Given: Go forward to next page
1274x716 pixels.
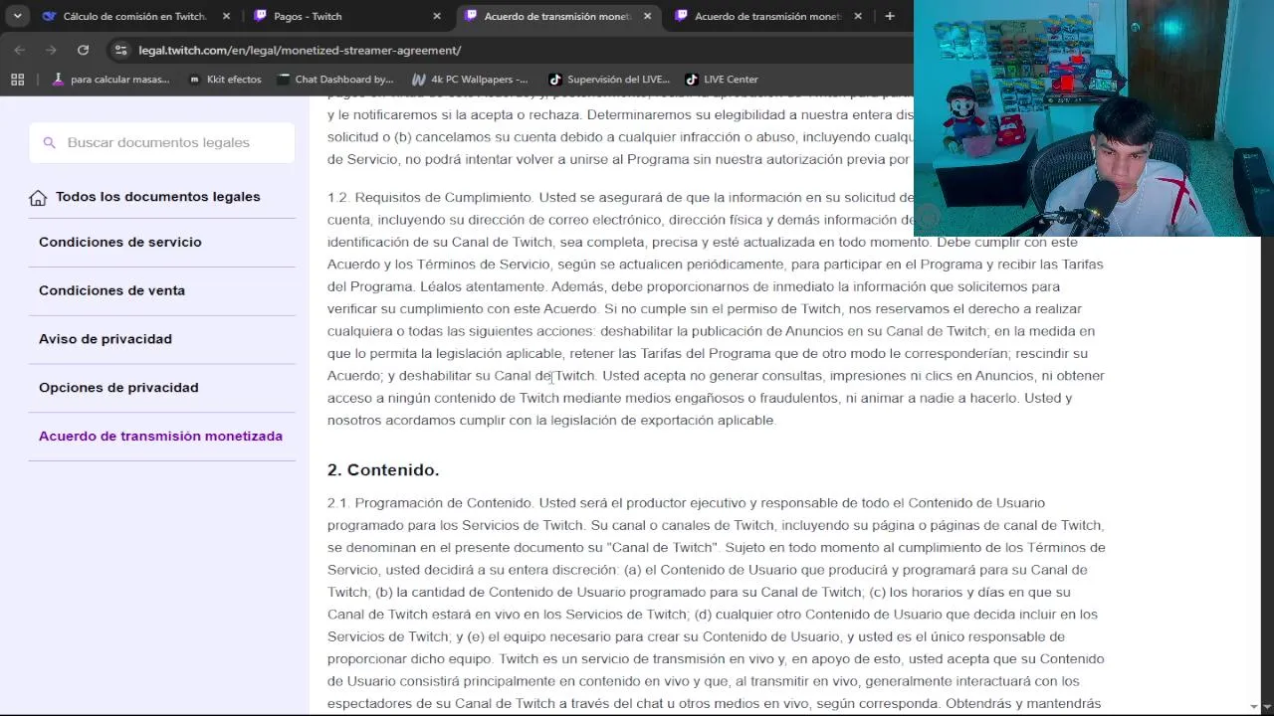Looking at the screenshot, I should coord(52,50).
